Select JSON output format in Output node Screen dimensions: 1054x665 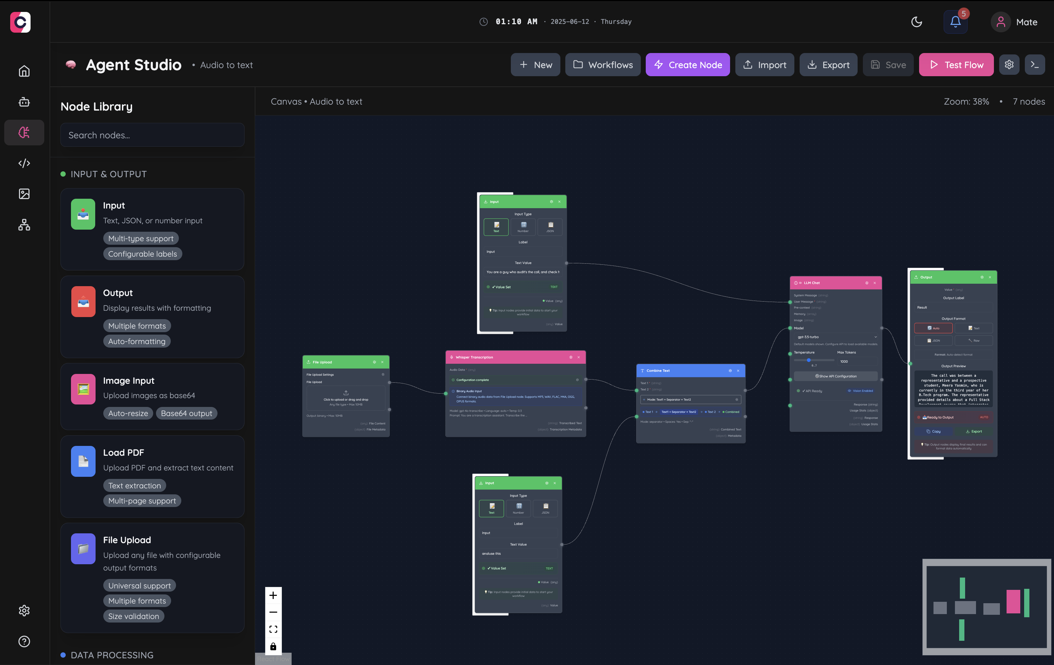click(933, 340)
